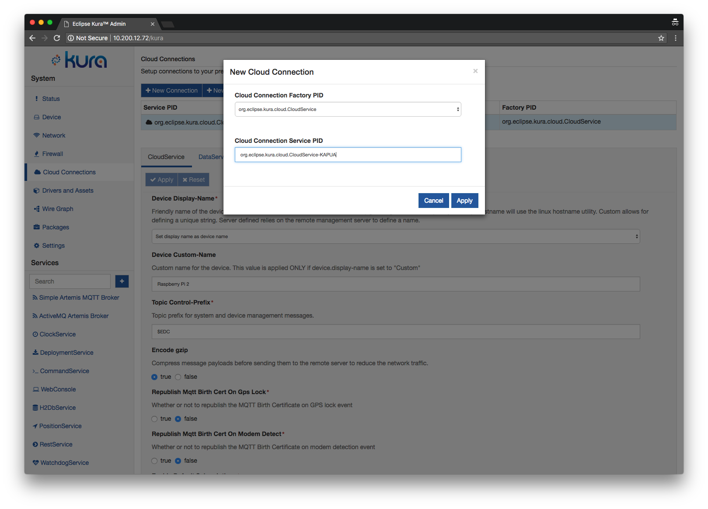Bookmark page with the star icon
Screen dimensions: 708x509
tap(661, 38)
